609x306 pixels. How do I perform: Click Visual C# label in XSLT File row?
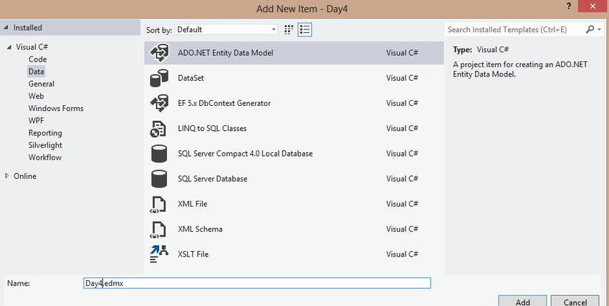click(402, 254)
